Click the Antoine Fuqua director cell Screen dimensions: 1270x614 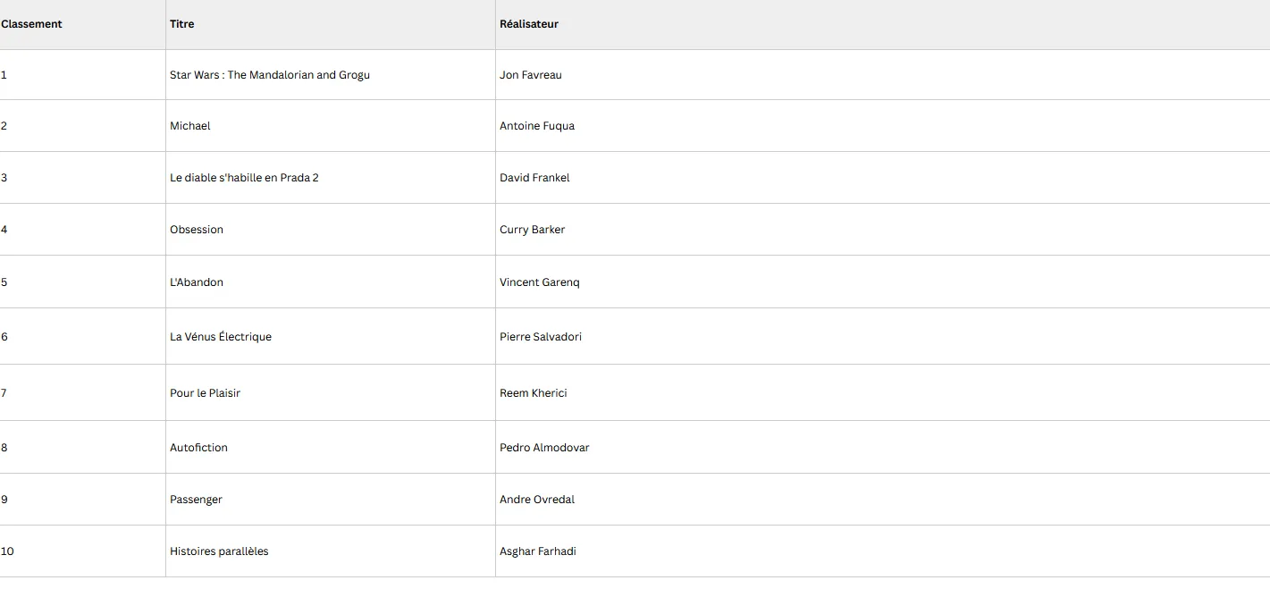point(883,126)
